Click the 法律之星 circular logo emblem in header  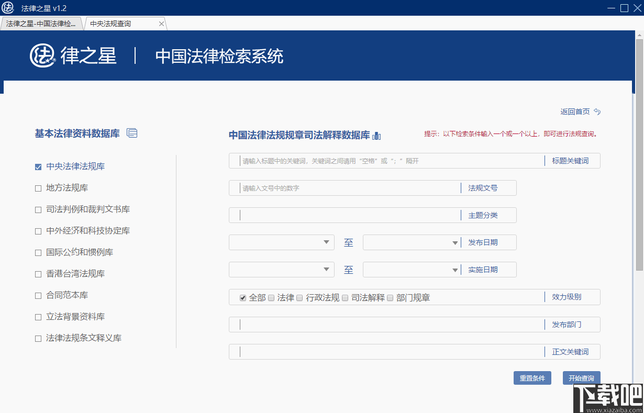[42, 56]
